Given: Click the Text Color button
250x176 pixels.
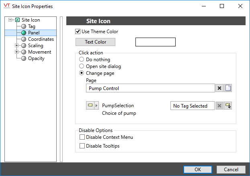Looking at the screenshot, I should coord(95,42).
